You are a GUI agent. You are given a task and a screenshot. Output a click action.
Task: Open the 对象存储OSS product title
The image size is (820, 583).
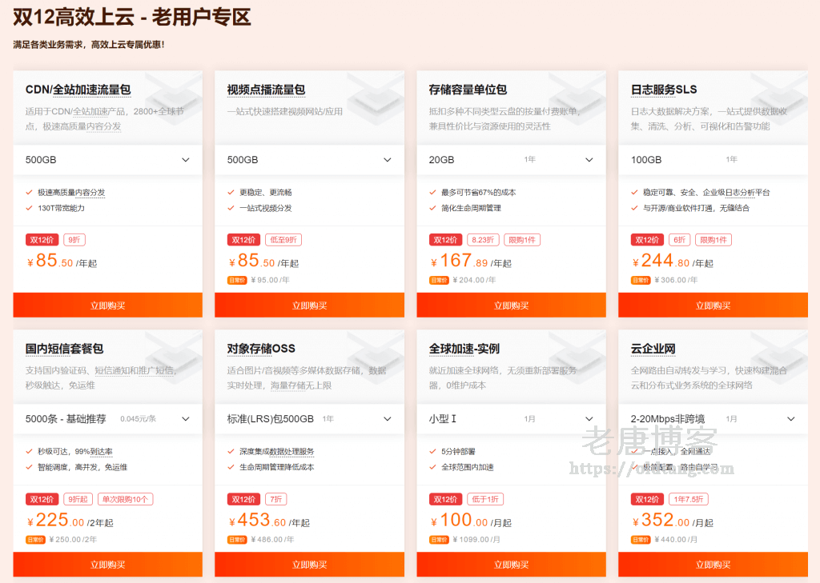tap(261, 349)
